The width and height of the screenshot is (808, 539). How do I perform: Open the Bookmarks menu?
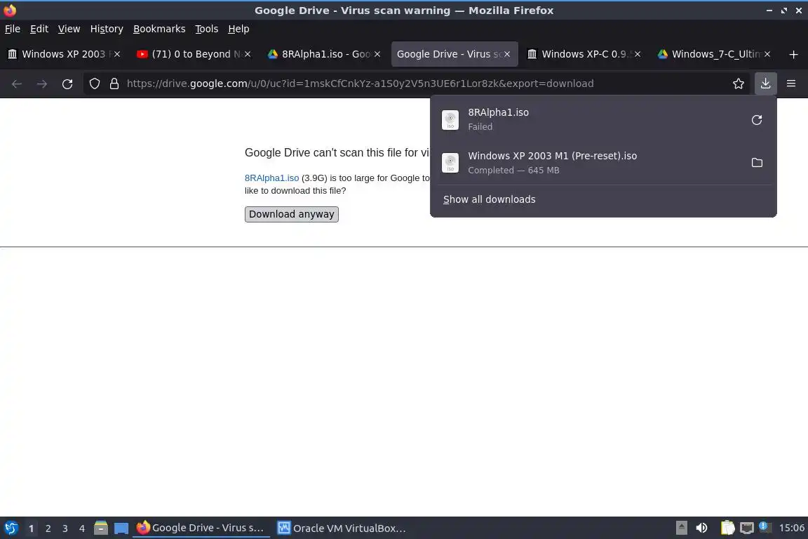point(159,29)
